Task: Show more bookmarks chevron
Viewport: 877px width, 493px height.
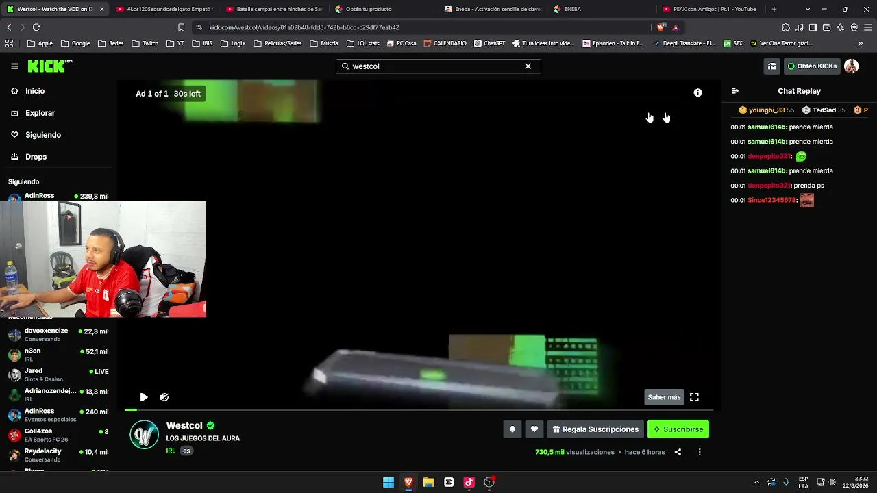Action: click(x=861, y=43)
